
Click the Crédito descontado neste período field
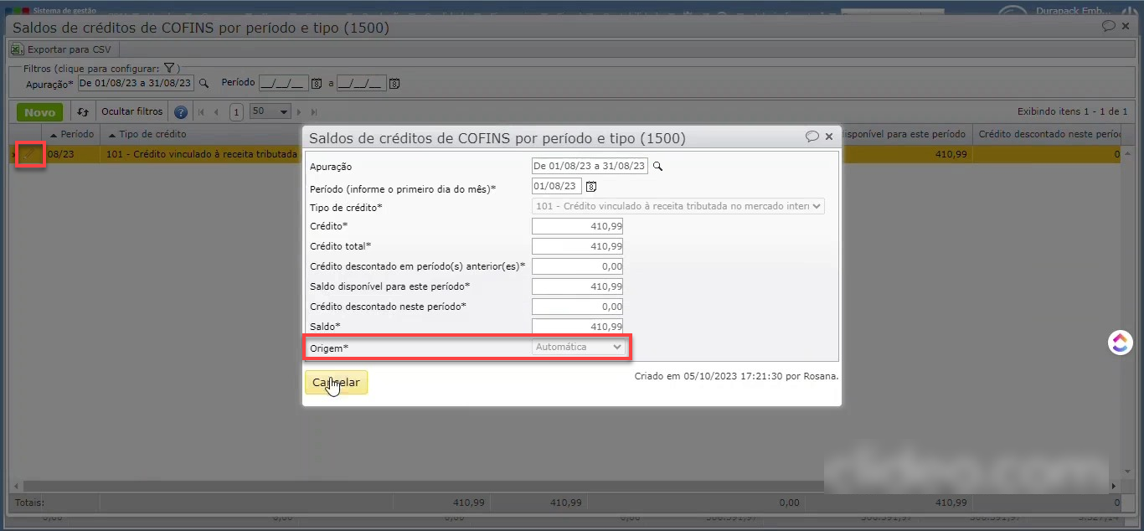(x=577, y=307)
